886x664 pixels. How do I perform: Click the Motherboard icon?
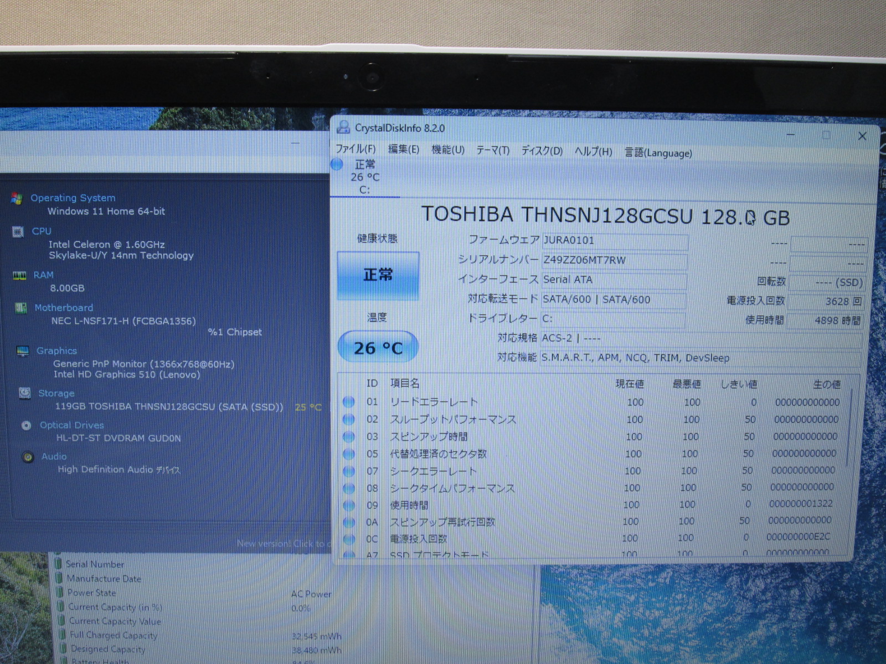[x=21, y=308]
